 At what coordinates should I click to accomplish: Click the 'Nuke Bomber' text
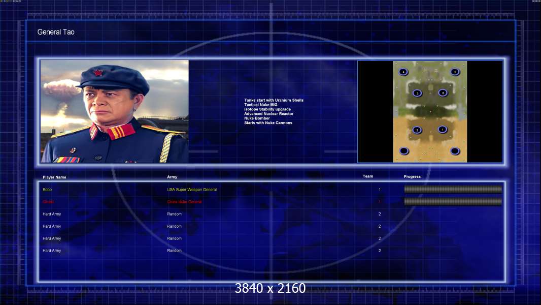pyautogui.click(x=257, y=118)
